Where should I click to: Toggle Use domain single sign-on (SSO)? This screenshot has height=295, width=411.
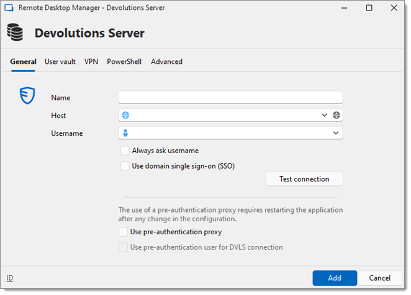[x=125, y=166]
